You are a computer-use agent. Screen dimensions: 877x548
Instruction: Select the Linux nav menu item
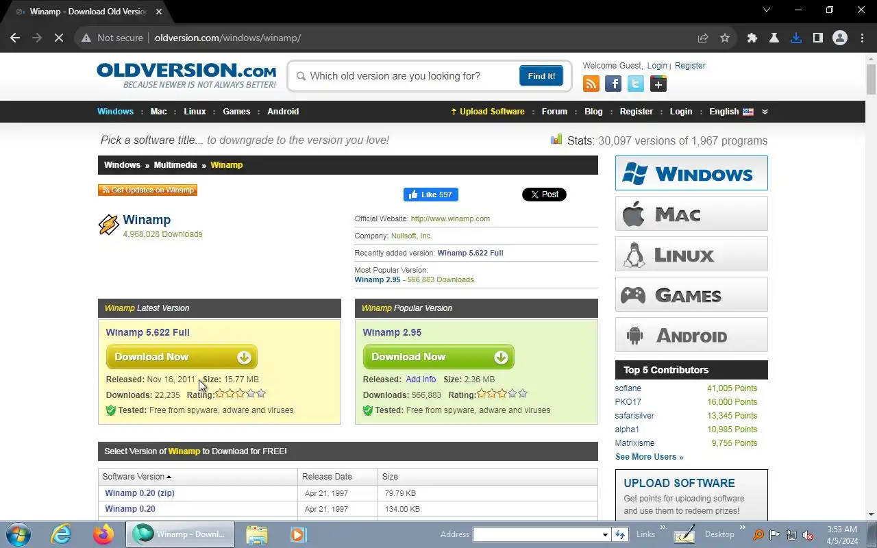(195, 112)
